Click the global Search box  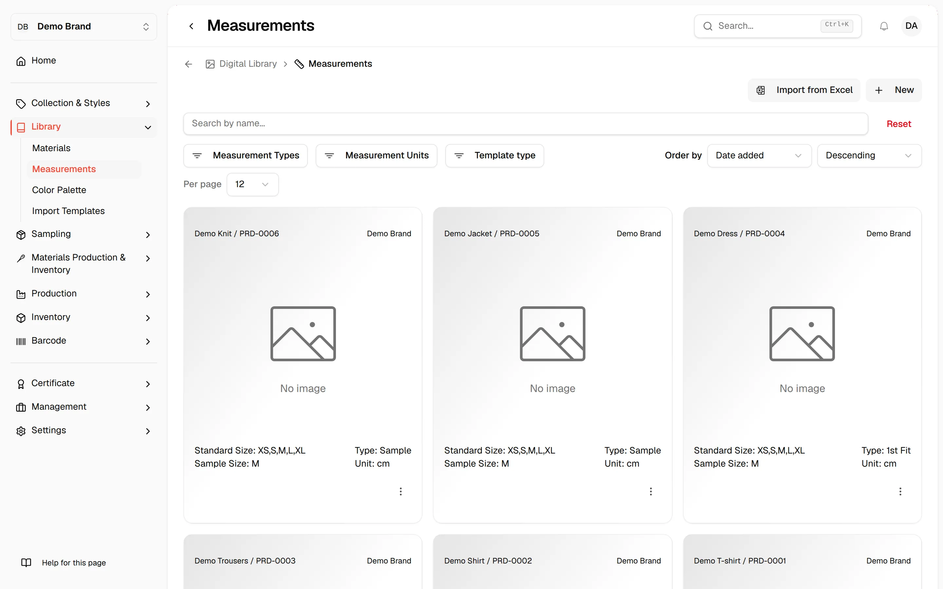(x=777, y=26)
